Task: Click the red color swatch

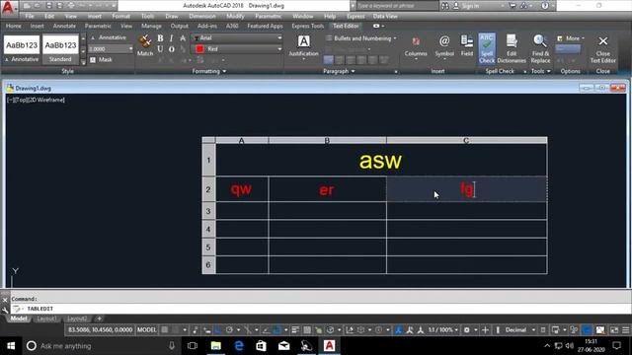Action: tap(199, 48)
